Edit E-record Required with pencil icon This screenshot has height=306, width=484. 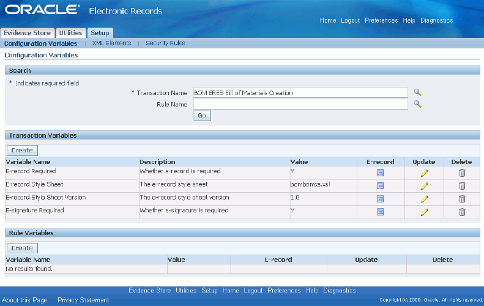(x=425, y=173)
